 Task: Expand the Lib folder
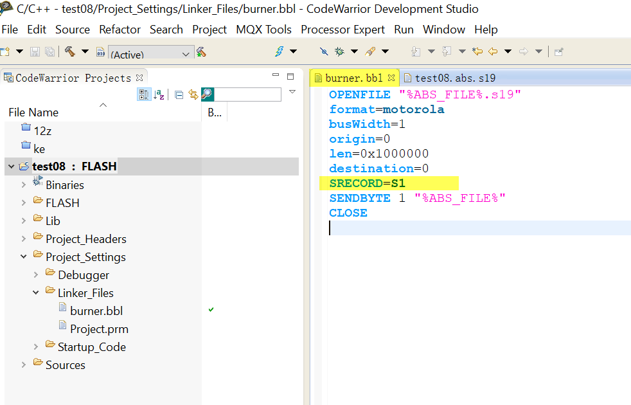click(23, 221)
